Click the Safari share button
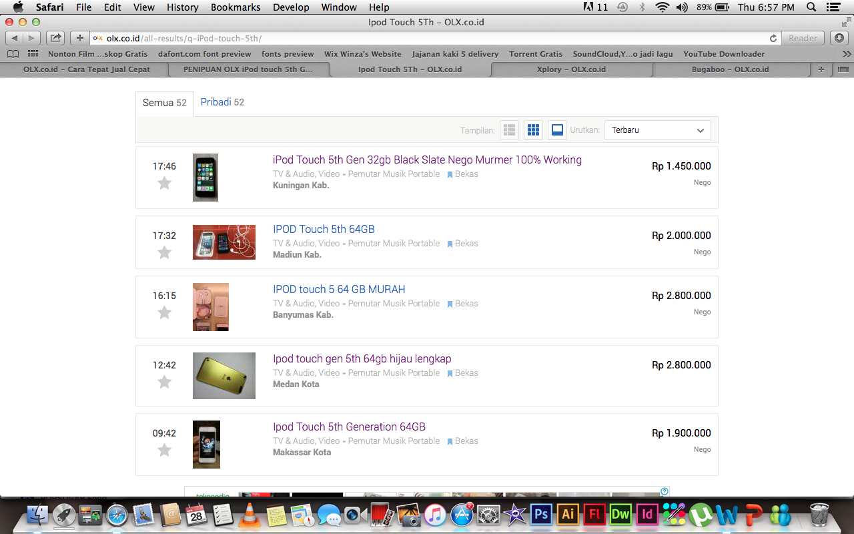Image resolution: width=854 pixels, height=534 pixels. (x=56, y=38)
